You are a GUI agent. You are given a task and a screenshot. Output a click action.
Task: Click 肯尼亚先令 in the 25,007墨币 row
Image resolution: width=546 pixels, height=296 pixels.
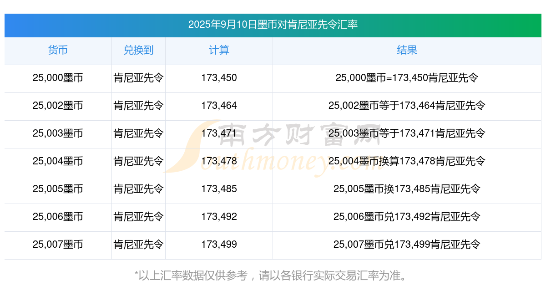click(138, 245)
